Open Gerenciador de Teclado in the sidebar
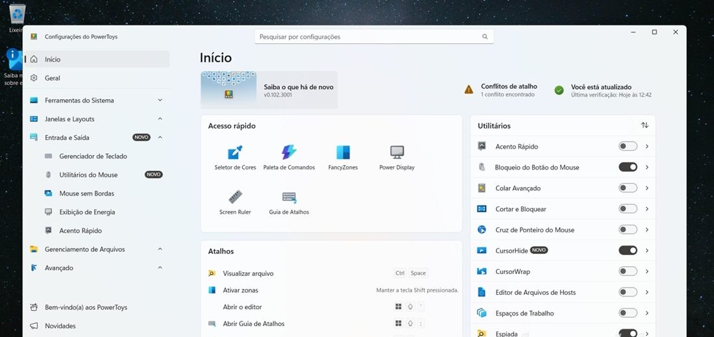The image size is (714, 337). pyautogui.click(x=97, y=156)
